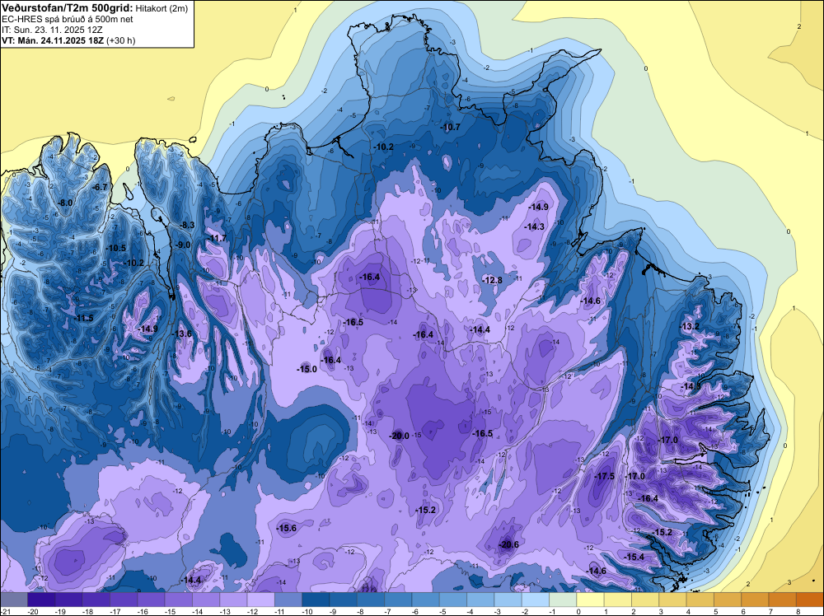824x616 pixels.
Task: Click the -8.3 temperature label
Action: tap(188, 226)
